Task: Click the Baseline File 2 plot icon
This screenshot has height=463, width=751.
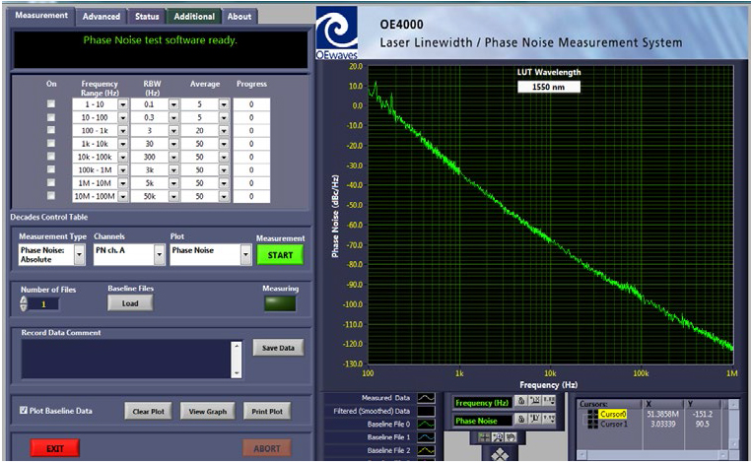Action: (426, 450)
